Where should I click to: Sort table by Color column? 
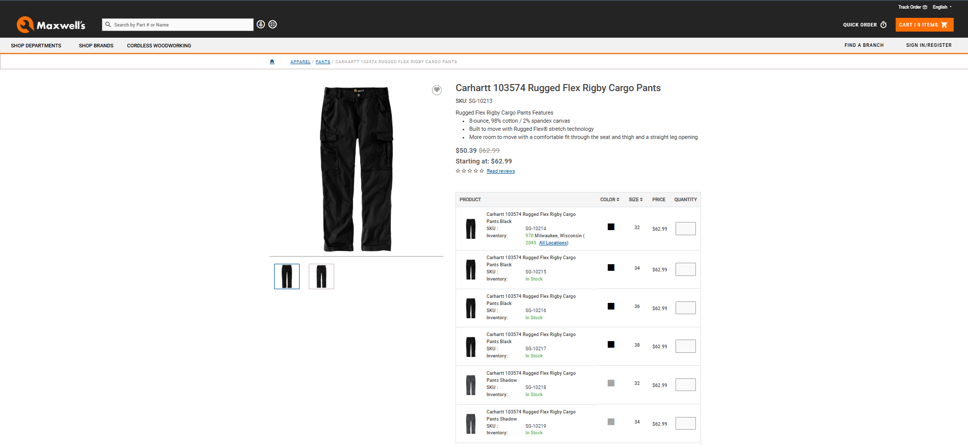(610, 200)
